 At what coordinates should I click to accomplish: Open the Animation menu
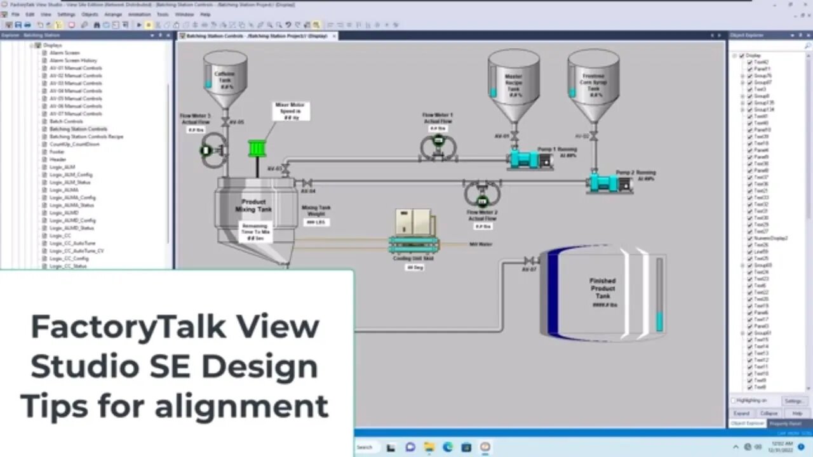139,14
